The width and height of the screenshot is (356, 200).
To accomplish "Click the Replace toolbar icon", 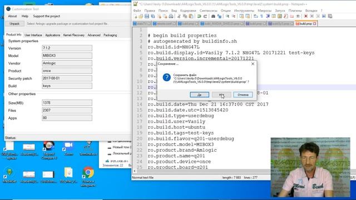I will pyautogui.click(x=219, y=16).
